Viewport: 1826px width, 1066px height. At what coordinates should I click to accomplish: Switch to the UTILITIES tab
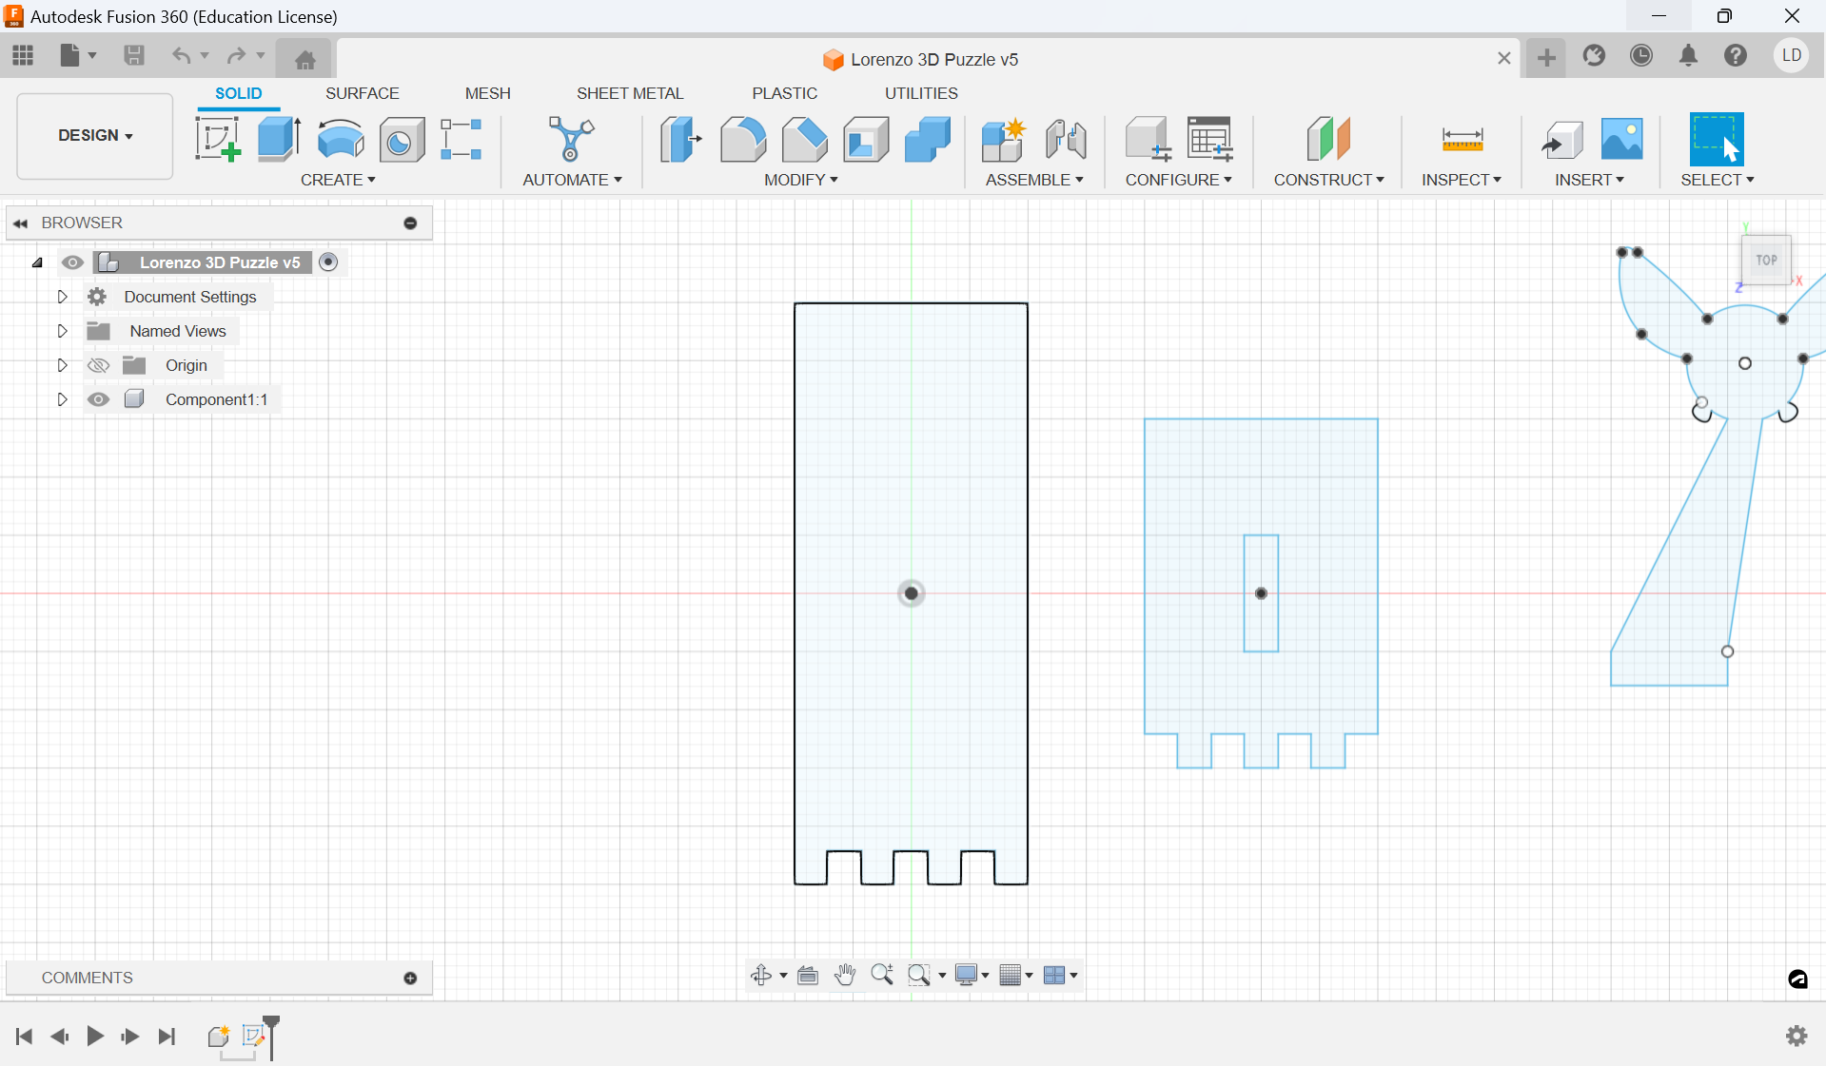pos(921,93)
